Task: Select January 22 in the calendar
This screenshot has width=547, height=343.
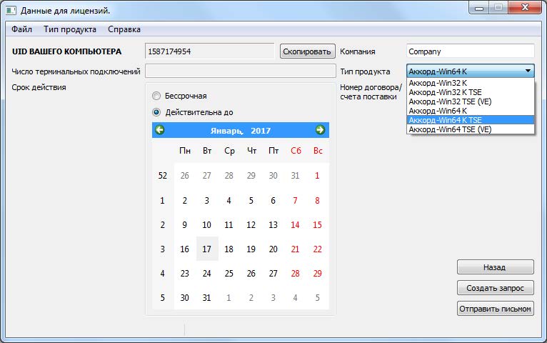Action: pos(317,249)
